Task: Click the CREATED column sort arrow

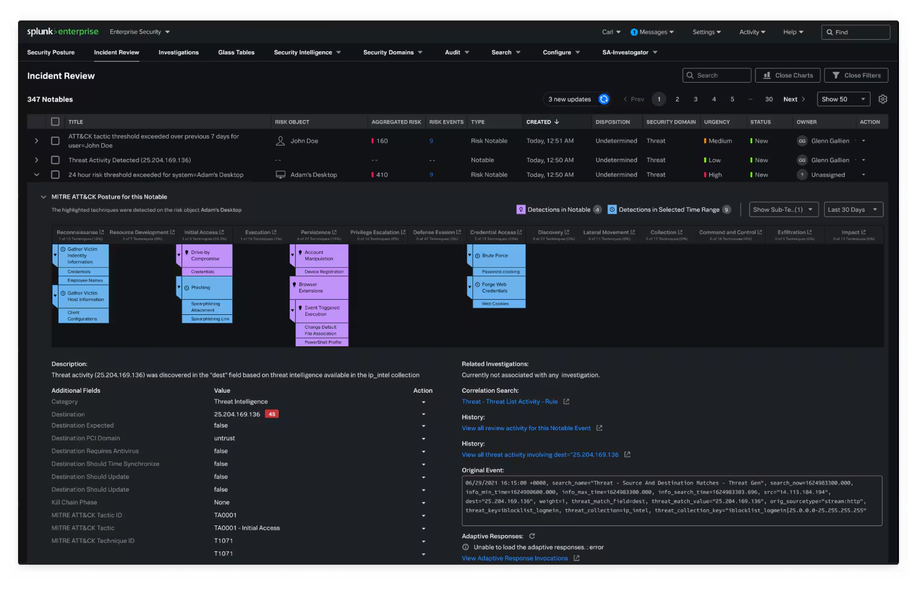Action: pyautogui.click(x=556, y=122)
